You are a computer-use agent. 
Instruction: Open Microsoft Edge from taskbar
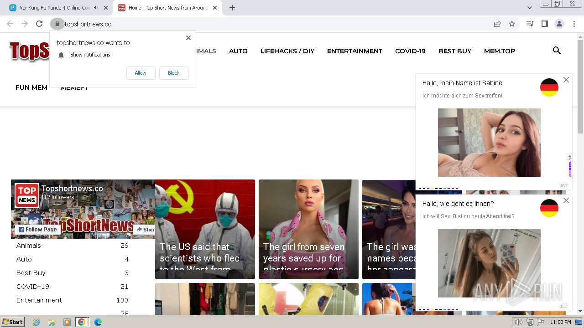coord(98,322)
